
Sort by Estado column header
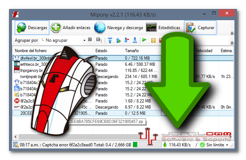101,51
